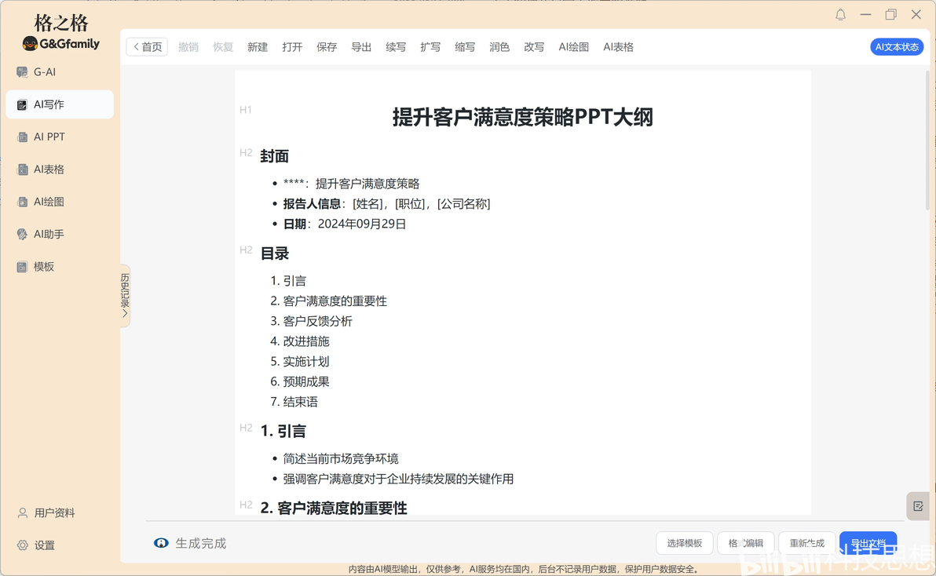Click list item 4. 改进措施
936x576 pixels.
tap(300, 341)
